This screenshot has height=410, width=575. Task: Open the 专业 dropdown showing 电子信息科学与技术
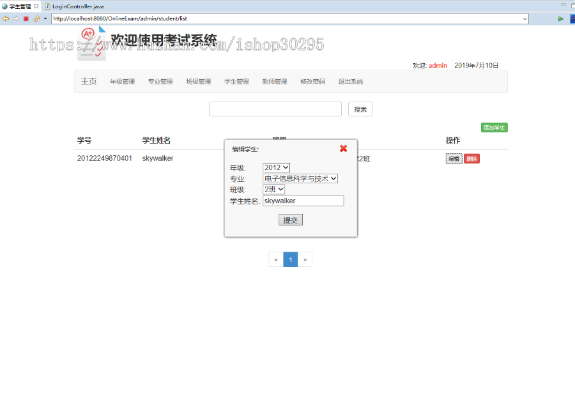pyautogui.click(x=300, y=178)
